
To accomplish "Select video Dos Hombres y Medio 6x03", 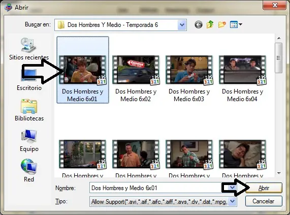I will click(x=189, y=79).
